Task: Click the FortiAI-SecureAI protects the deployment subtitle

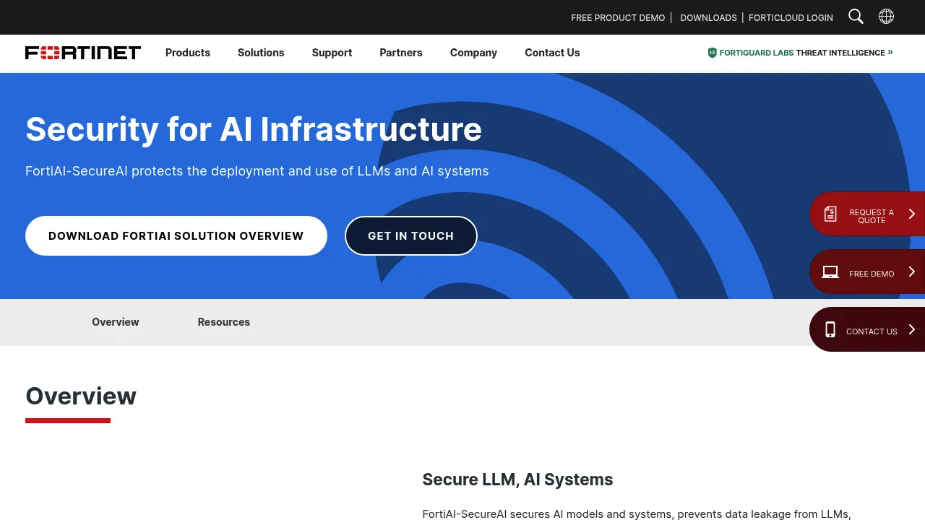Action: (257, 171)
